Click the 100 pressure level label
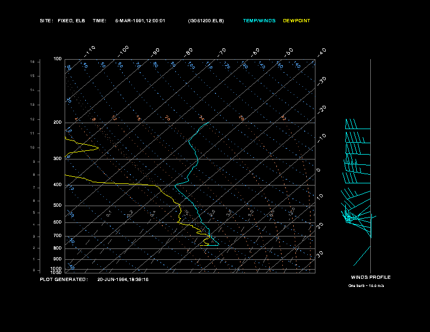The height and width of the screenshot is (332, 430). tap(58, 59)
